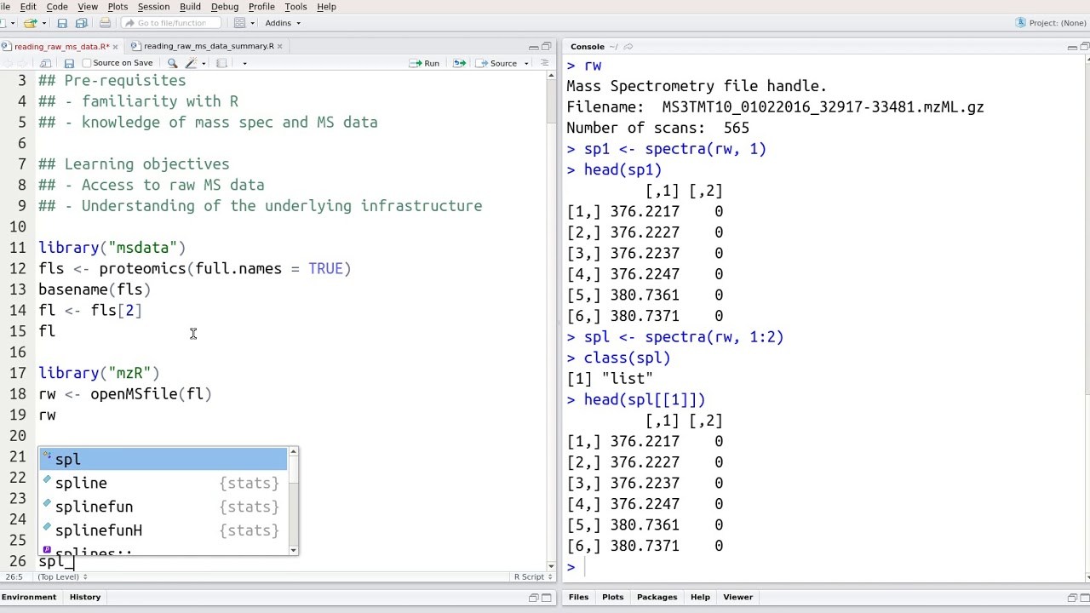Select spline from the autocomplete popup
The width and height of the screenshot is (1090, 613).
81,483
